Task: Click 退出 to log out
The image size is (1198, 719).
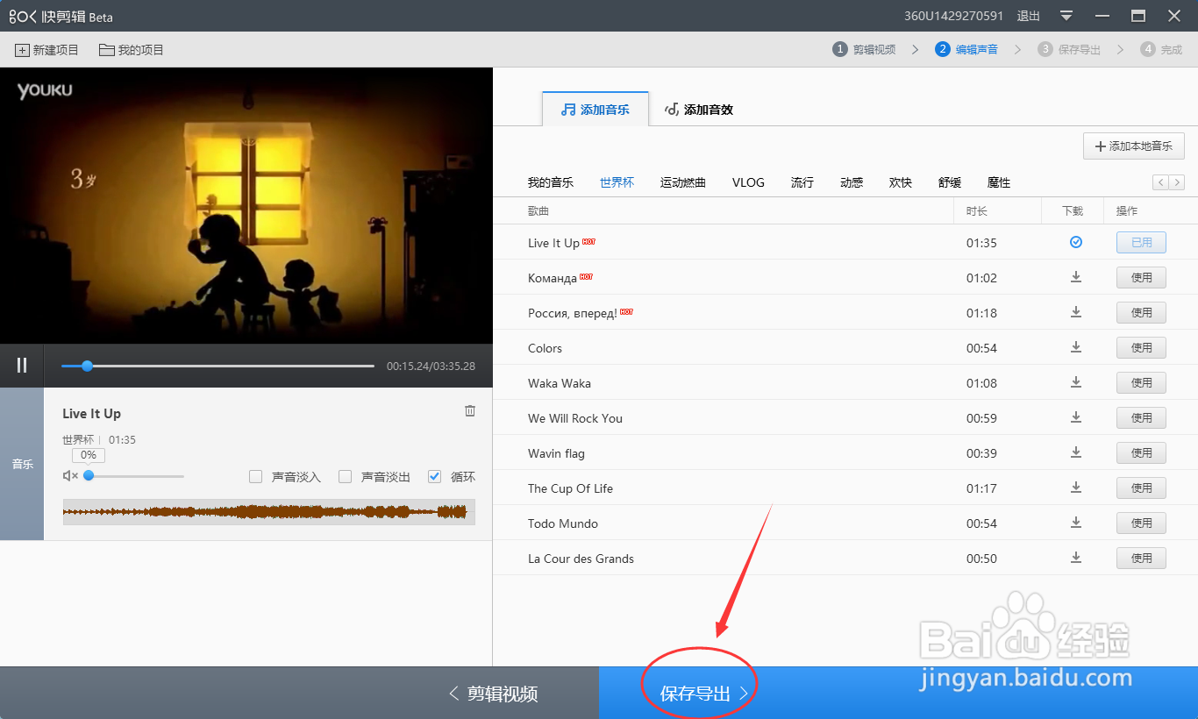Action: point(1029,16)
